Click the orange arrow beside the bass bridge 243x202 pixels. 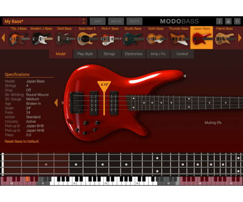pyautogui.click(x=56, y=102)
